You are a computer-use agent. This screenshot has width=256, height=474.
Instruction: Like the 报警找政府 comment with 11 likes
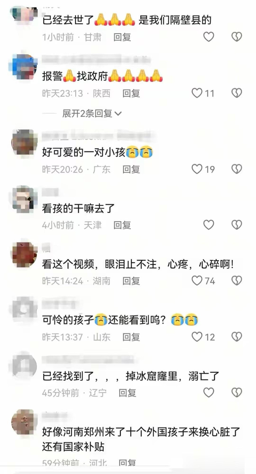(x=203, y=93)
